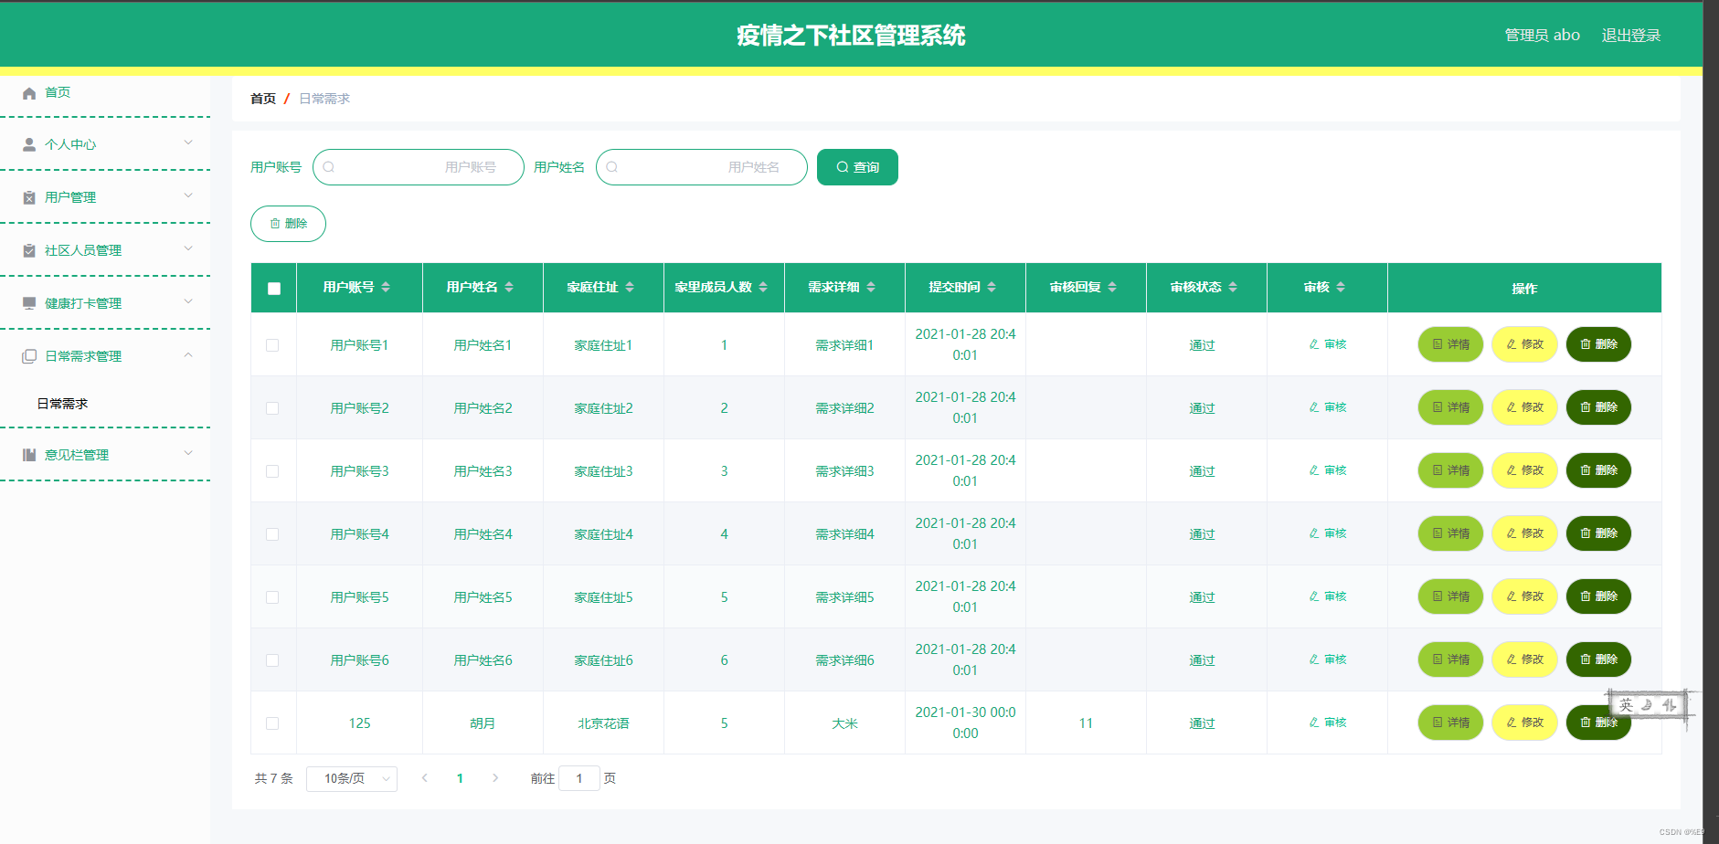Select page 1 in pagination
Screen dimensions: 1719x844
click(x=460, y=778)
